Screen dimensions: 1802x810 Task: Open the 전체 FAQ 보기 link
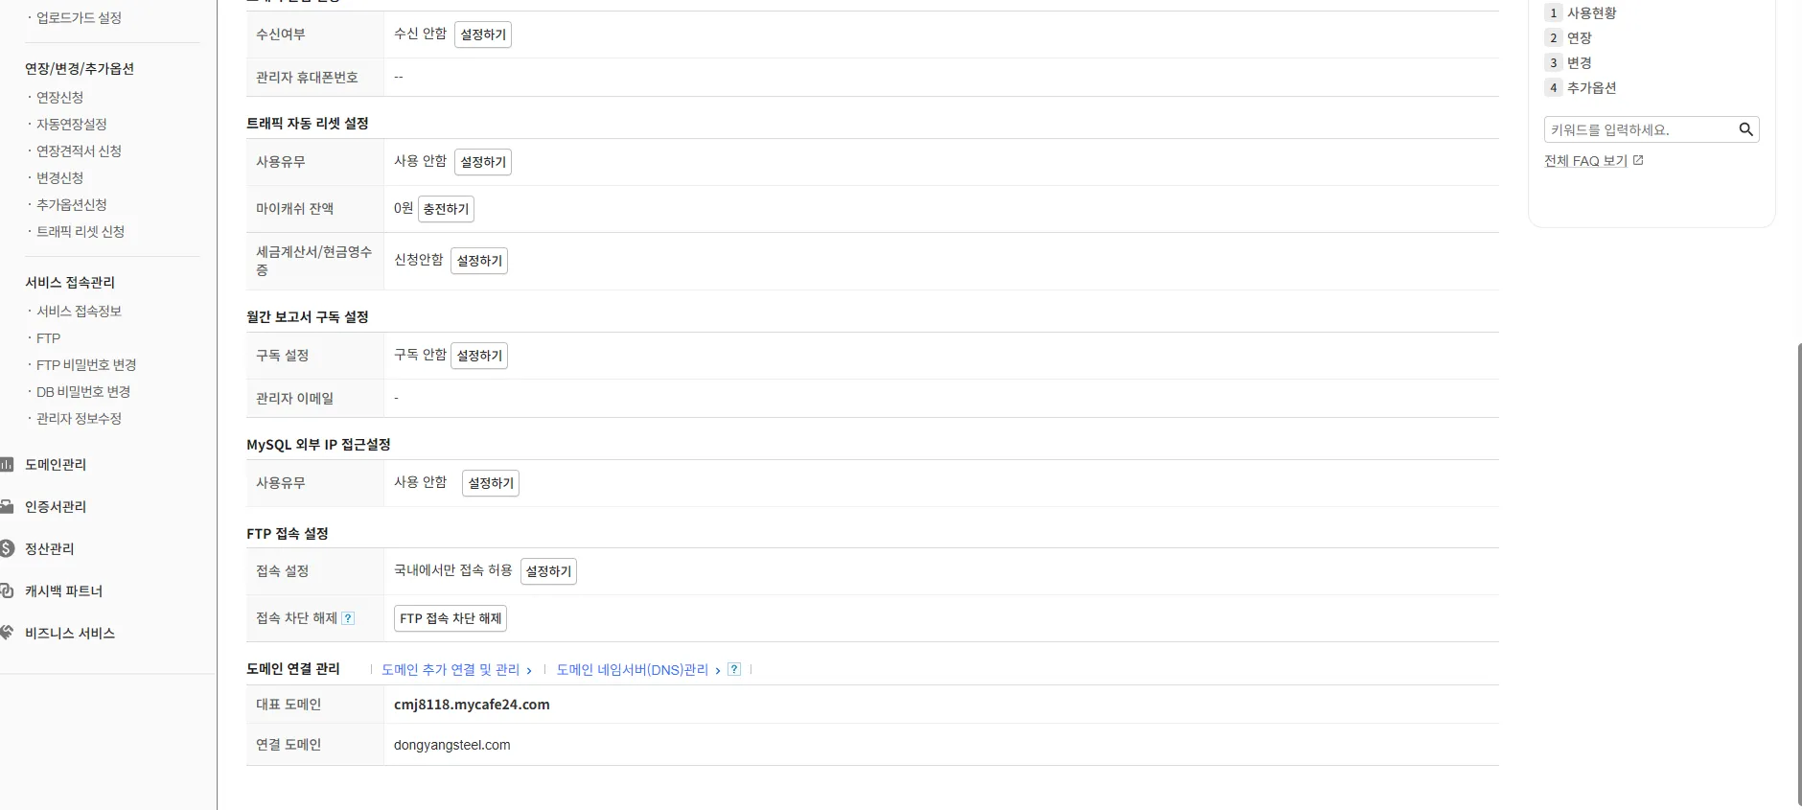coord(1585,161)
